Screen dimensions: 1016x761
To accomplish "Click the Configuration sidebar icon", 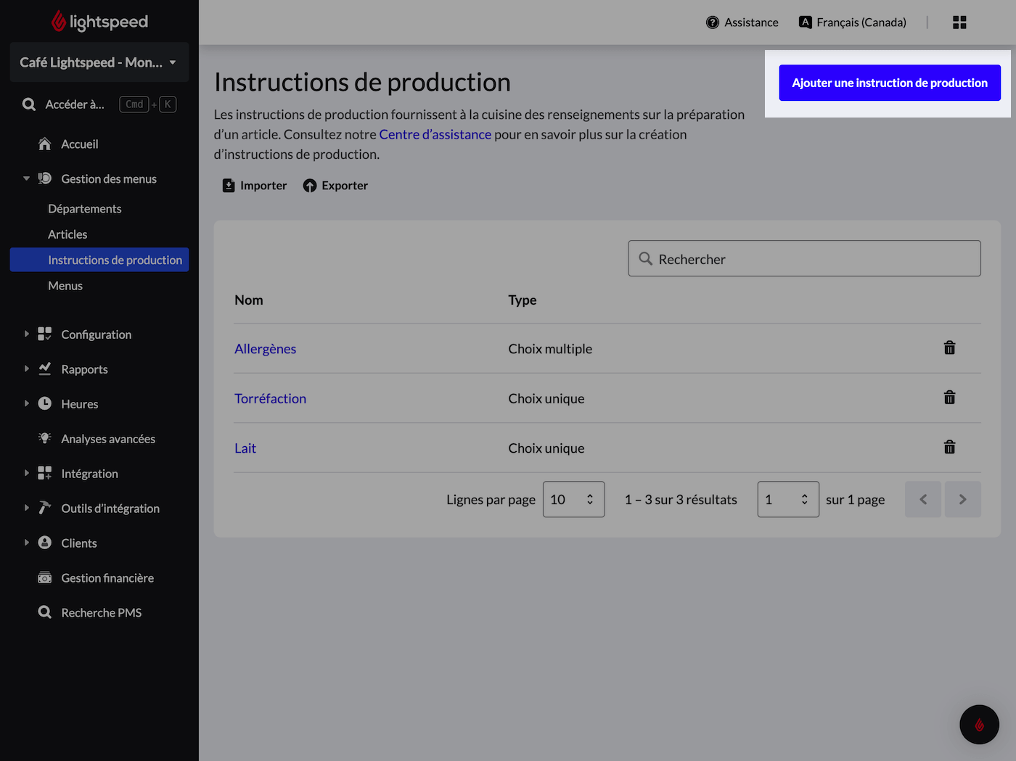I will click(45, 334).
